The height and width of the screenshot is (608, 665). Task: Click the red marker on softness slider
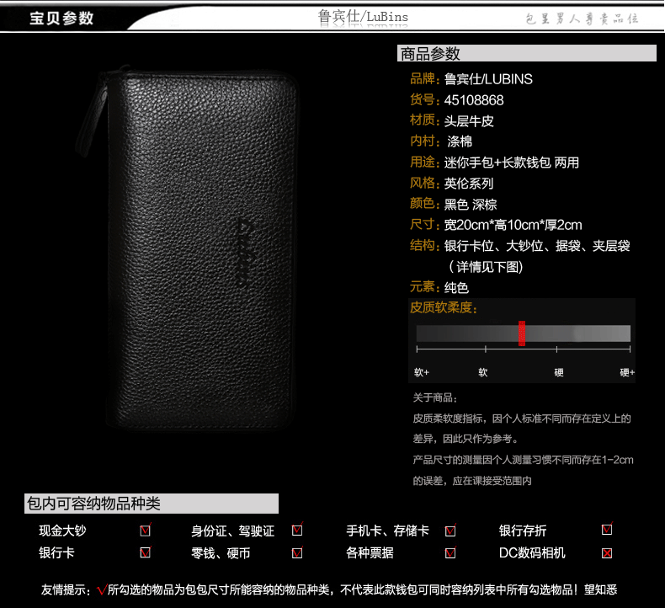tap(522, 333)
